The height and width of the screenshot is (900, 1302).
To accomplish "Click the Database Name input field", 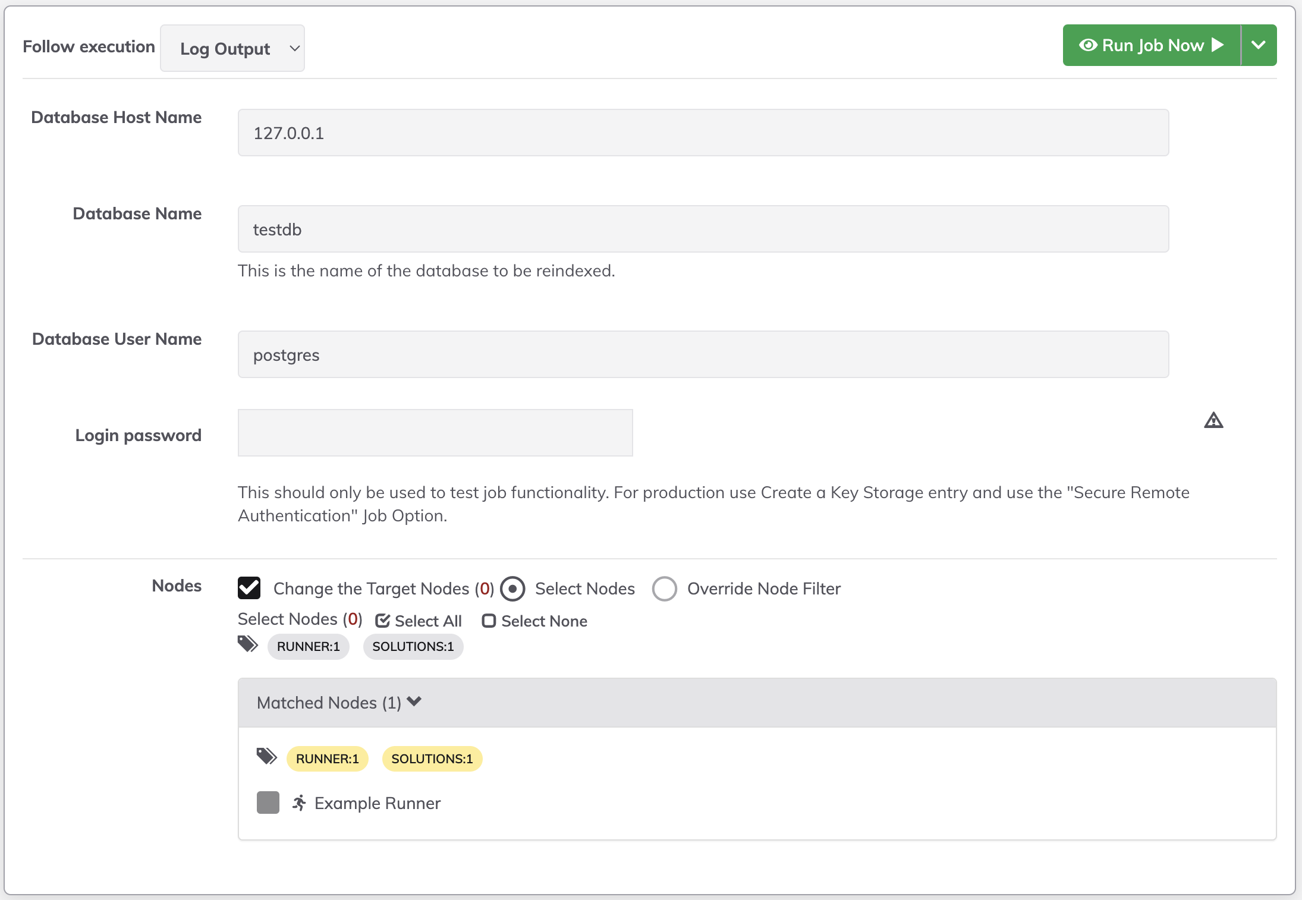I will click(703, 228).
